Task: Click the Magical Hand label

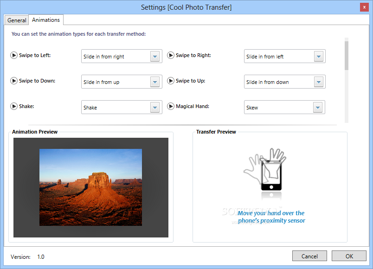Action: [193, 106]
